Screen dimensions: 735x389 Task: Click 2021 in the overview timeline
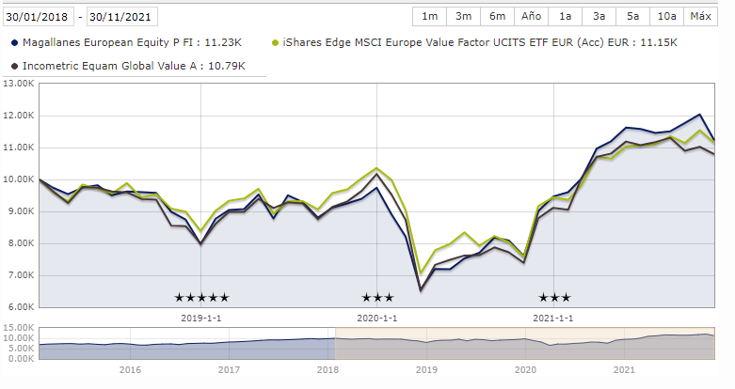pos(624,370)
